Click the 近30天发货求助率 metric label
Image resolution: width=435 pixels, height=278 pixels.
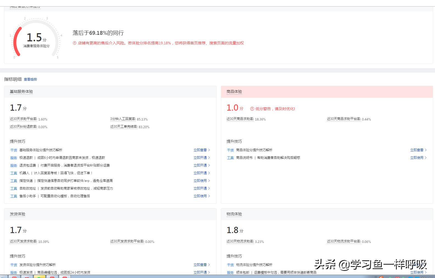tap(23, 242)
